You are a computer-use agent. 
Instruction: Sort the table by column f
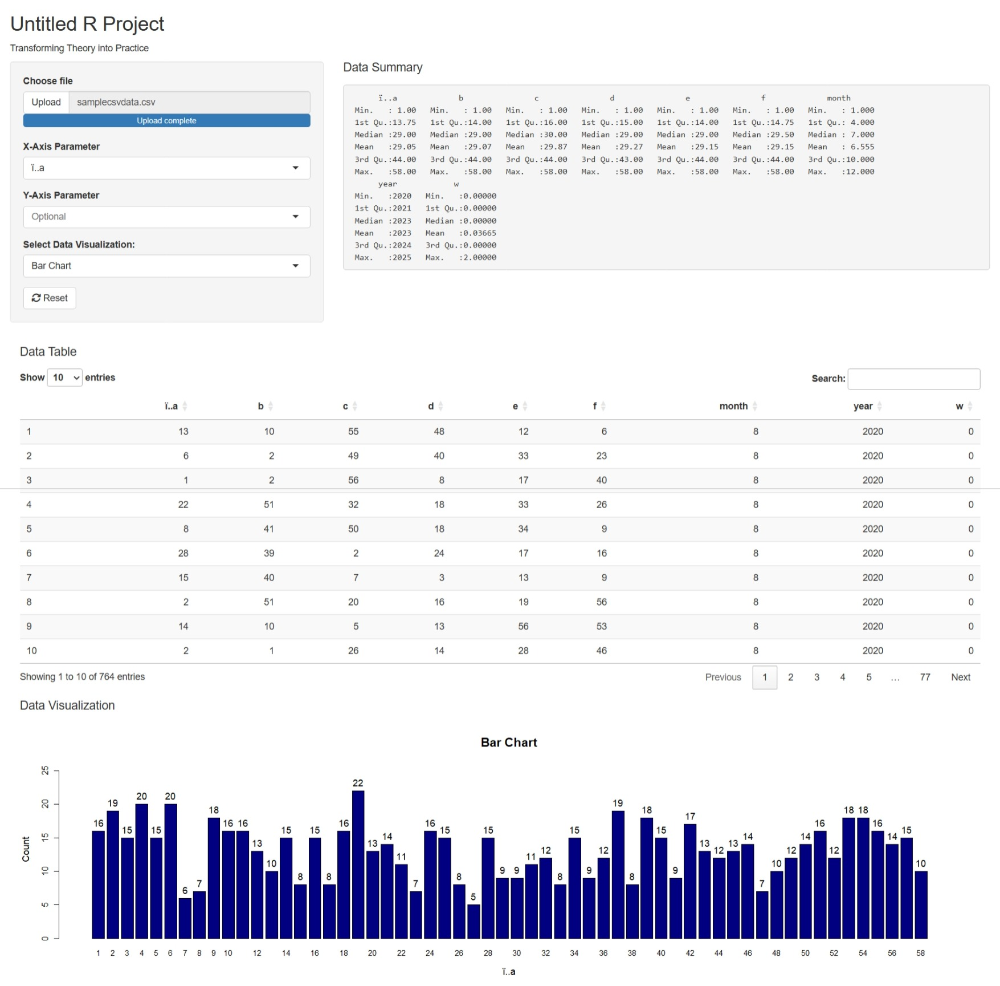pos(599,406)
